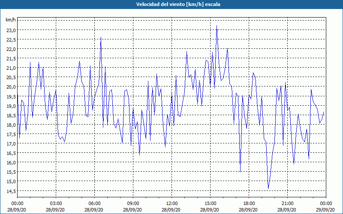Click the '00:00' label above 29/09/20

[326, 204]
